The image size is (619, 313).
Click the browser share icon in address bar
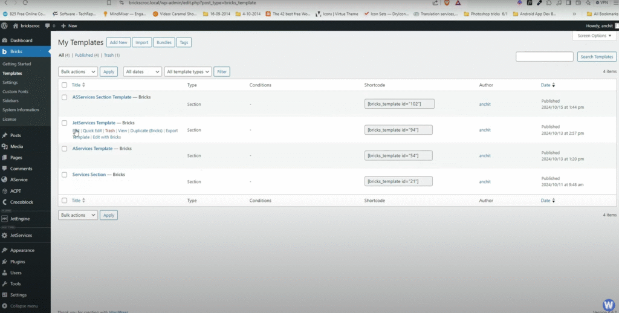(435, 2)
